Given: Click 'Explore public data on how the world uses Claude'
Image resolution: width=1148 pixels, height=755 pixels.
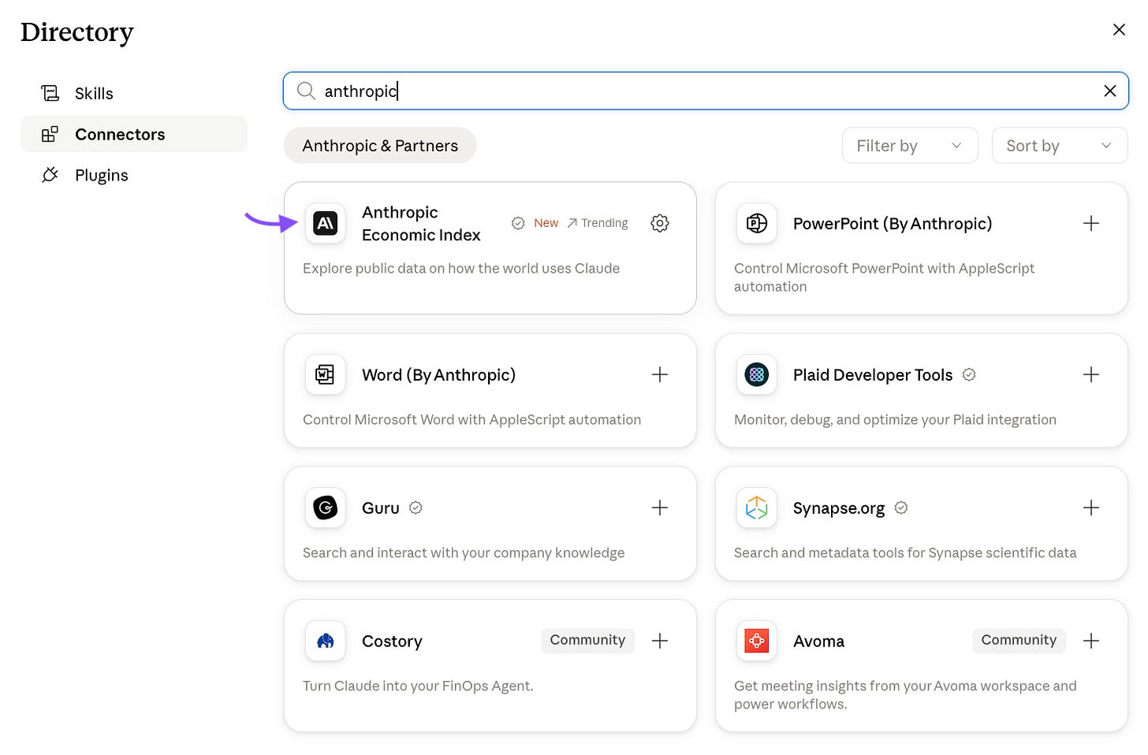Looking at the screenshot, I should (461, 268).
